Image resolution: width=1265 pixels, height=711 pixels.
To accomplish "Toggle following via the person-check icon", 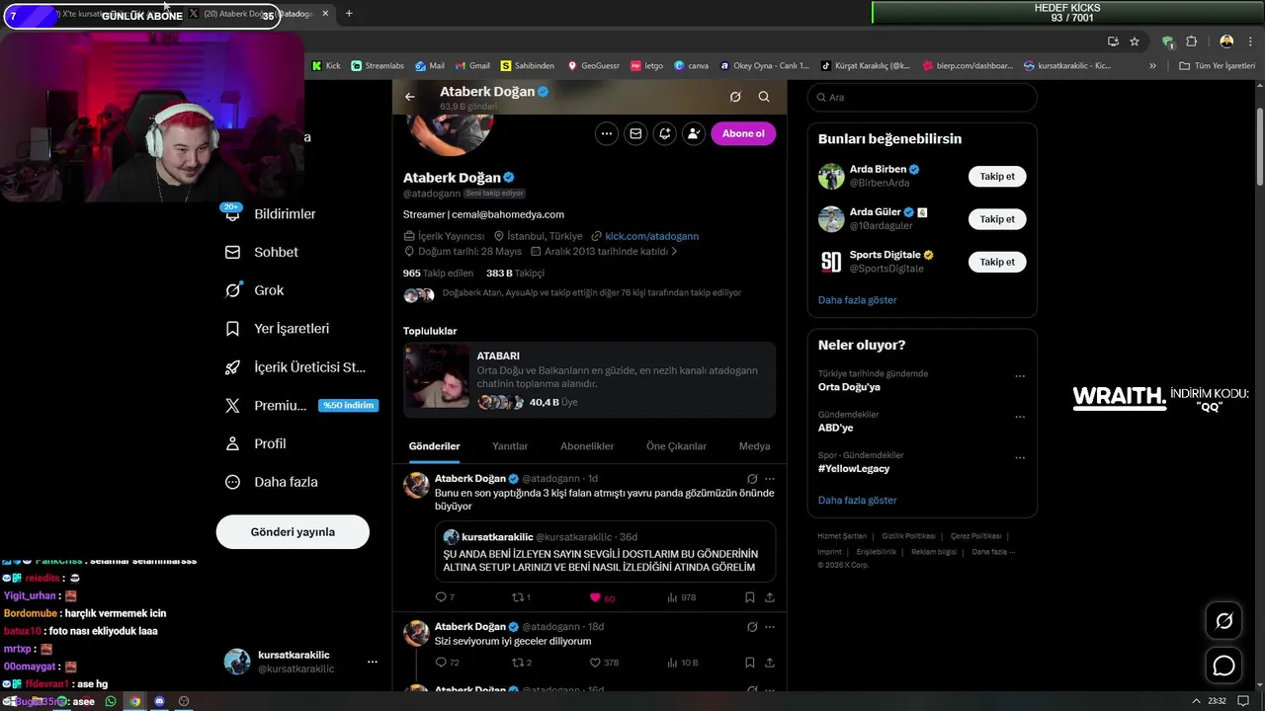I will coord(694,133).
